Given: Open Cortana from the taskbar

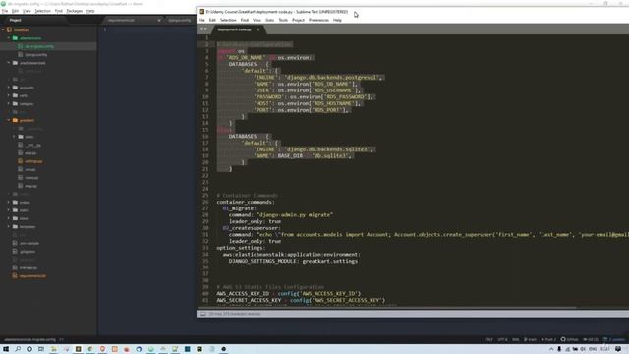Looking at the screenshot, I should tap(29, 349).
